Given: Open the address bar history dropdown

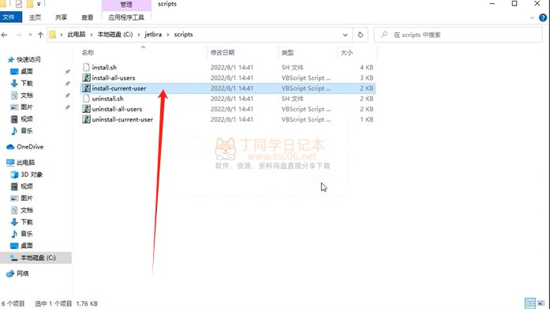Looking at the screenshot, I should (345, 35).
